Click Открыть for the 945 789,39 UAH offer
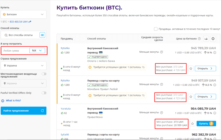This screenshot has height=140, width=221. [205, 68]
